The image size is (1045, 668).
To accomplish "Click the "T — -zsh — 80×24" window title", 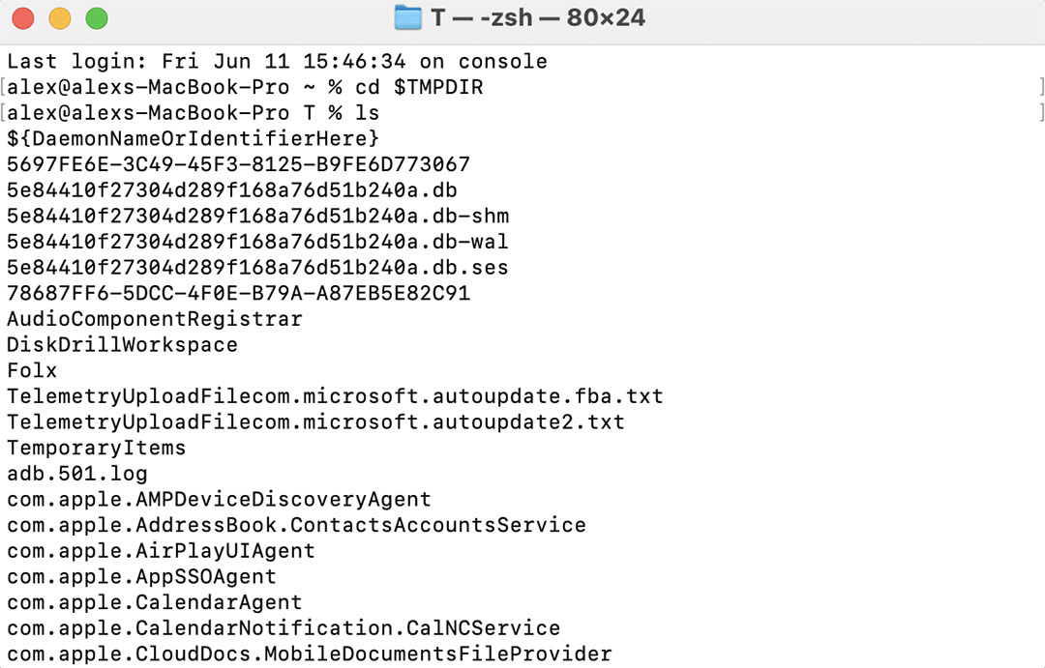I will (x=538, y=17).
